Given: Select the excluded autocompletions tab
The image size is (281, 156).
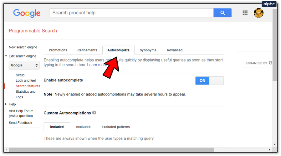Looking at the screenshot, I should tap(83, 127).
